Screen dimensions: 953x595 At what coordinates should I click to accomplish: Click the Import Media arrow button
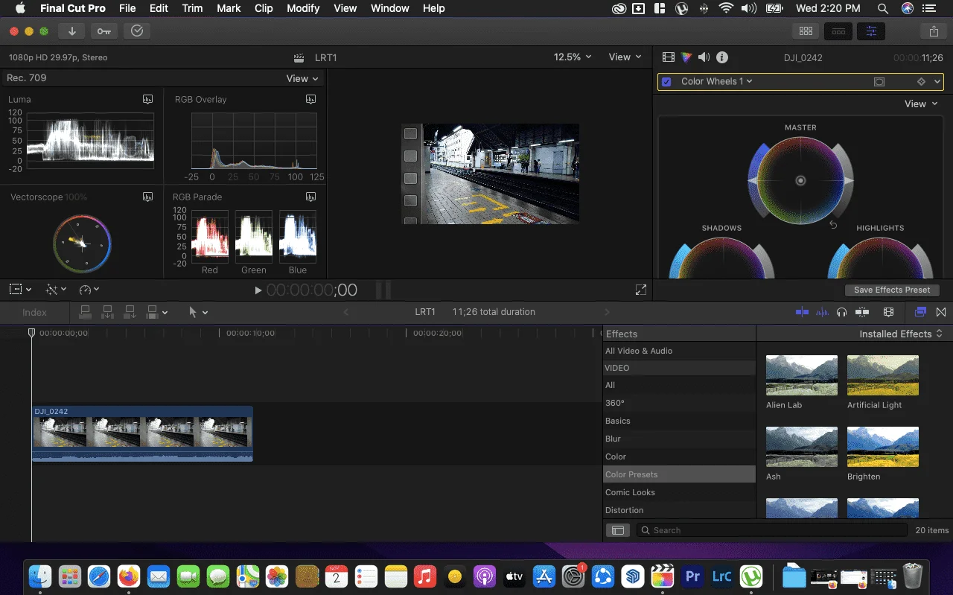(72, 31)
